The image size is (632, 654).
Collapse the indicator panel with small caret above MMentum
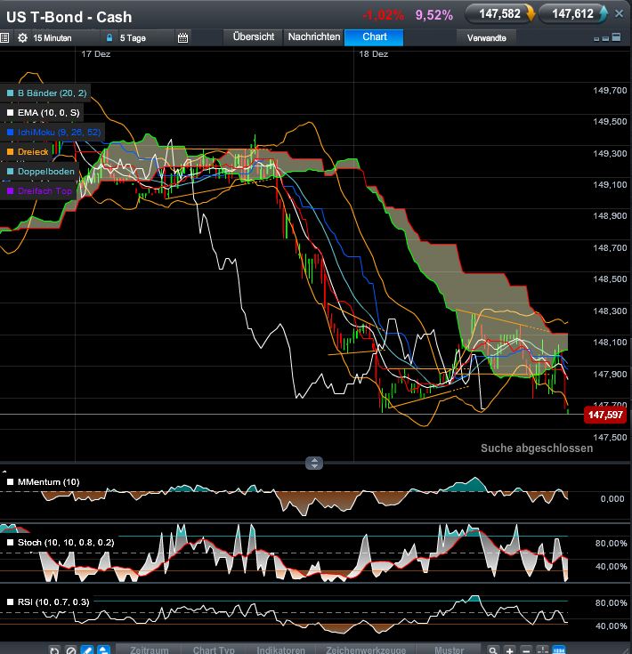(x=4, y=472)
